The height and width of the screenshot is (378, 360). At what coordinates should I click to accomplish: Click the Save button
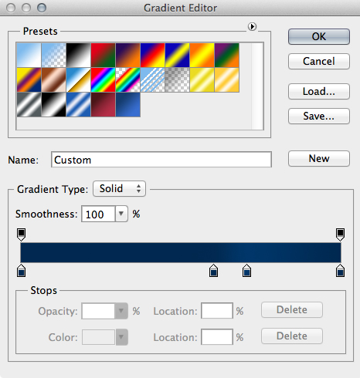[319, 116]
